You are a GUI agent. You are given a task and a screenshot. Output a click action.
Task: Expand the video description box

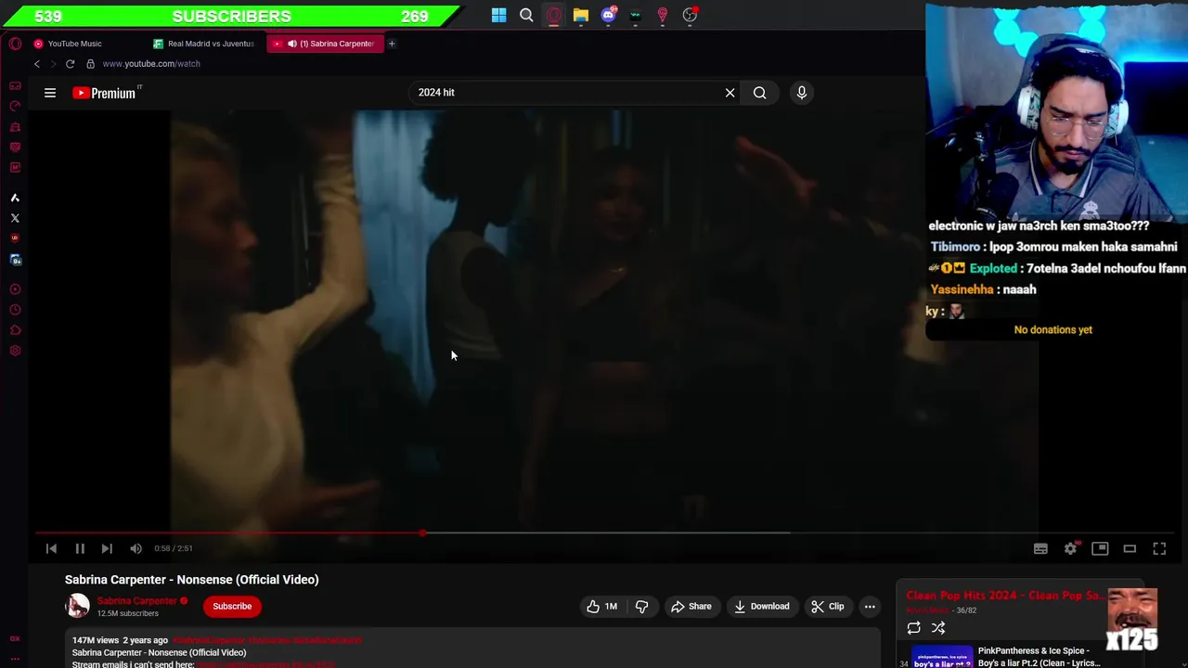(472, 649)
